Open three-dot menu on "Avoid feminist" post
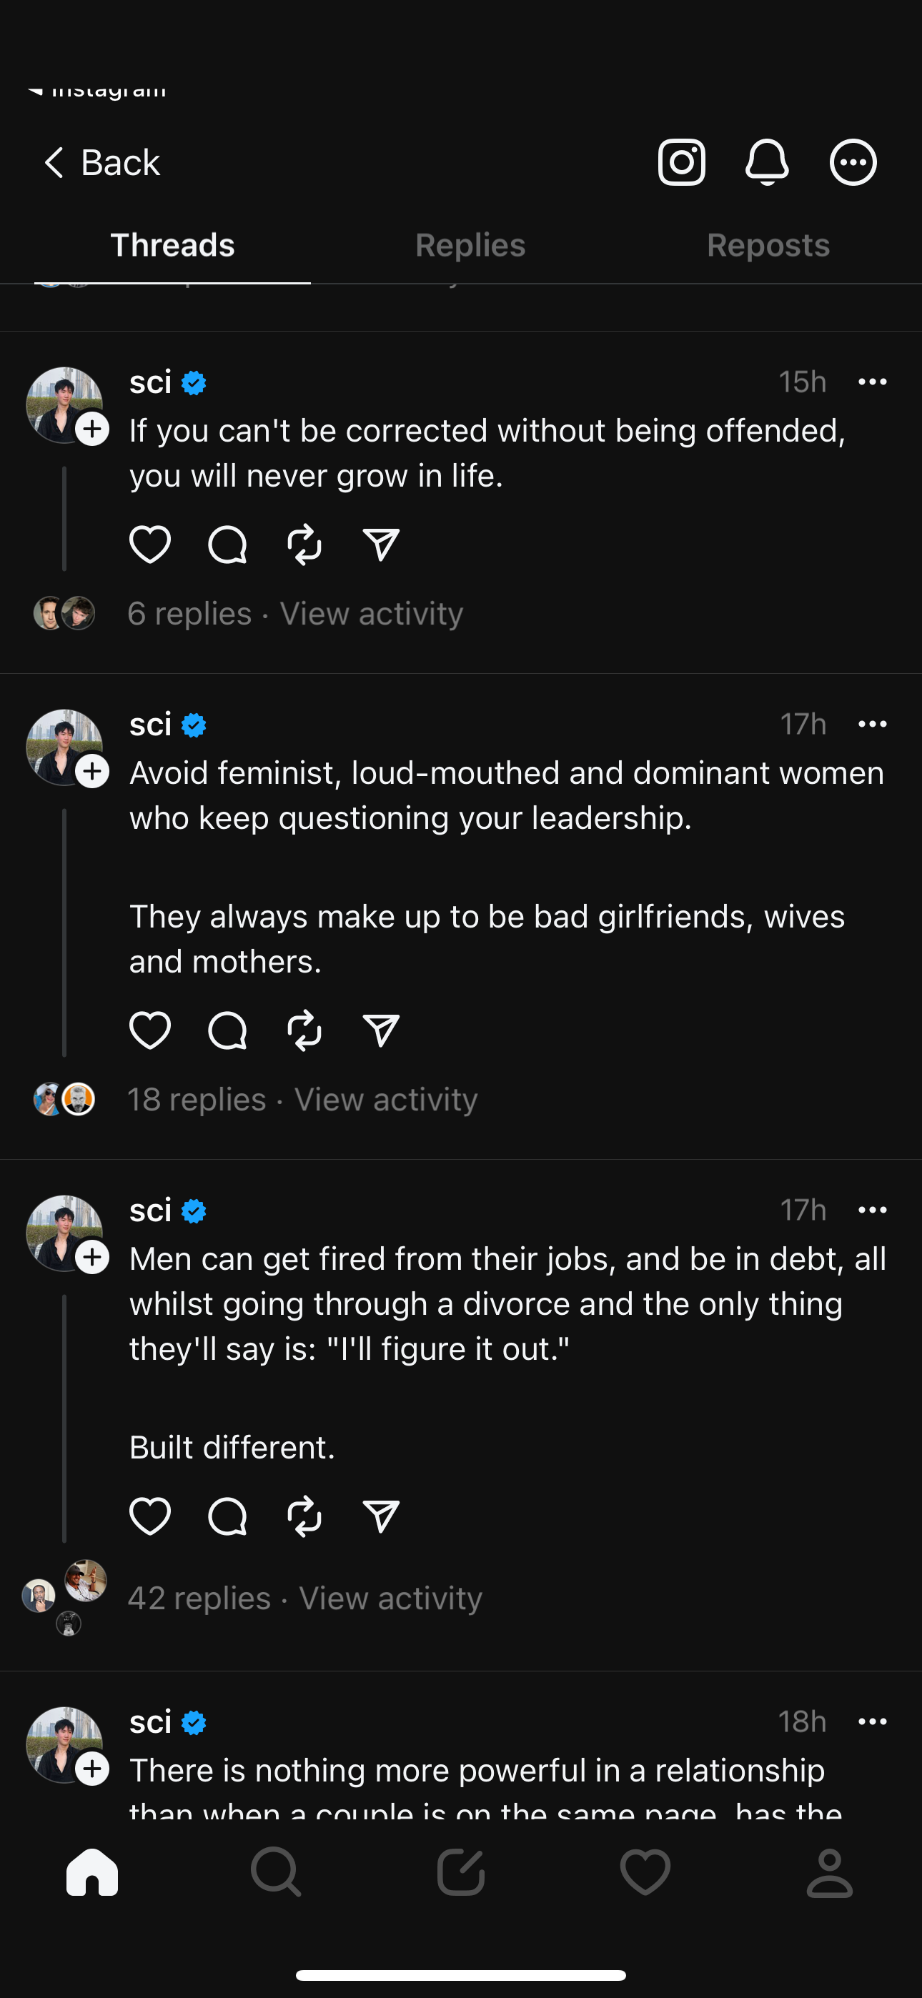Screen dimensions: 922x1998 [873, 725]
